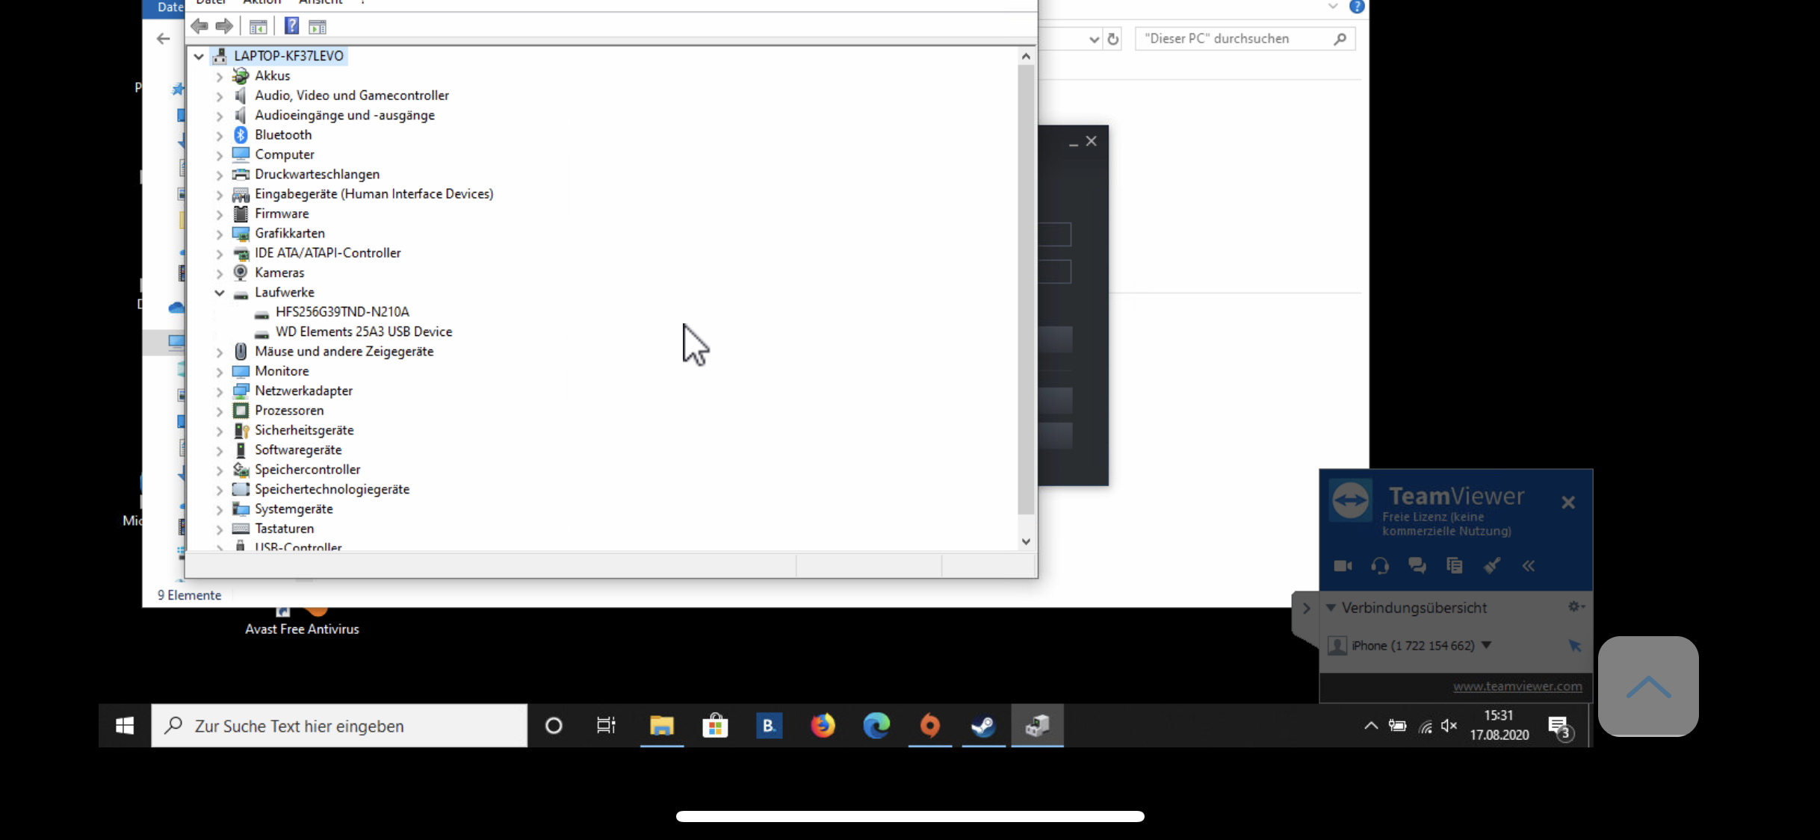Screen dimensions: 1820x840
Task: Click the back arrow in Device Manager toolbar
Action: coord(199,26)
